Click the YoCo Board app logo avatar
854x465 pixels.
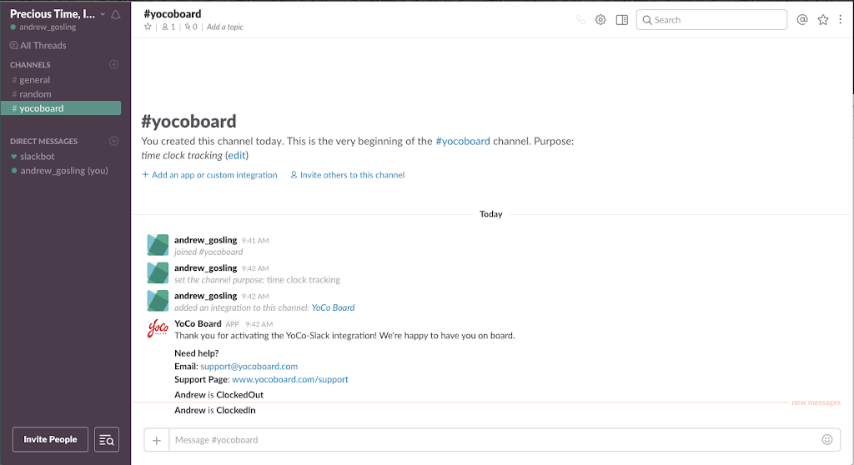[x=158, y=328]
